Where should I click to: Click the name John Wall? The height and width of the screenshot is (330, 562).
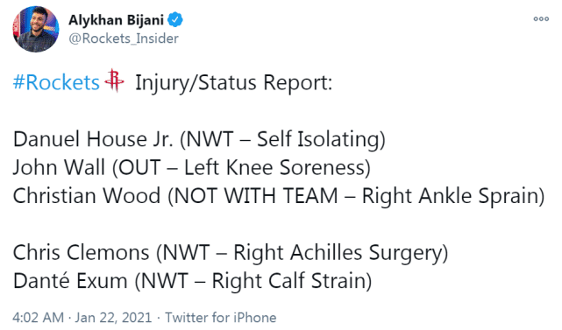coord(59,167)
